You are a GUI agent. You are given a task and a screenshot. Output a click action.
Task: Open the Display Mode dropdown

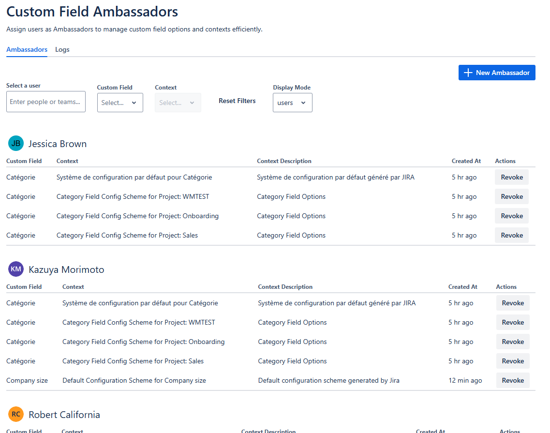(292, 103)
